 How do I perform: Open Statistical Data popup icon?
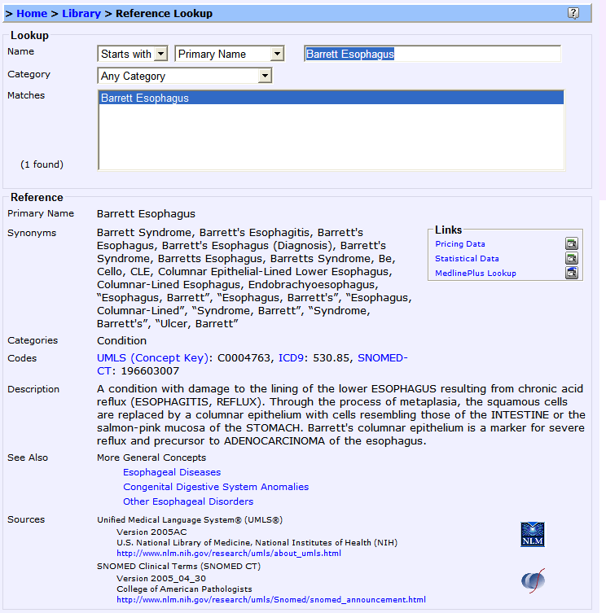tap(572, 258)
